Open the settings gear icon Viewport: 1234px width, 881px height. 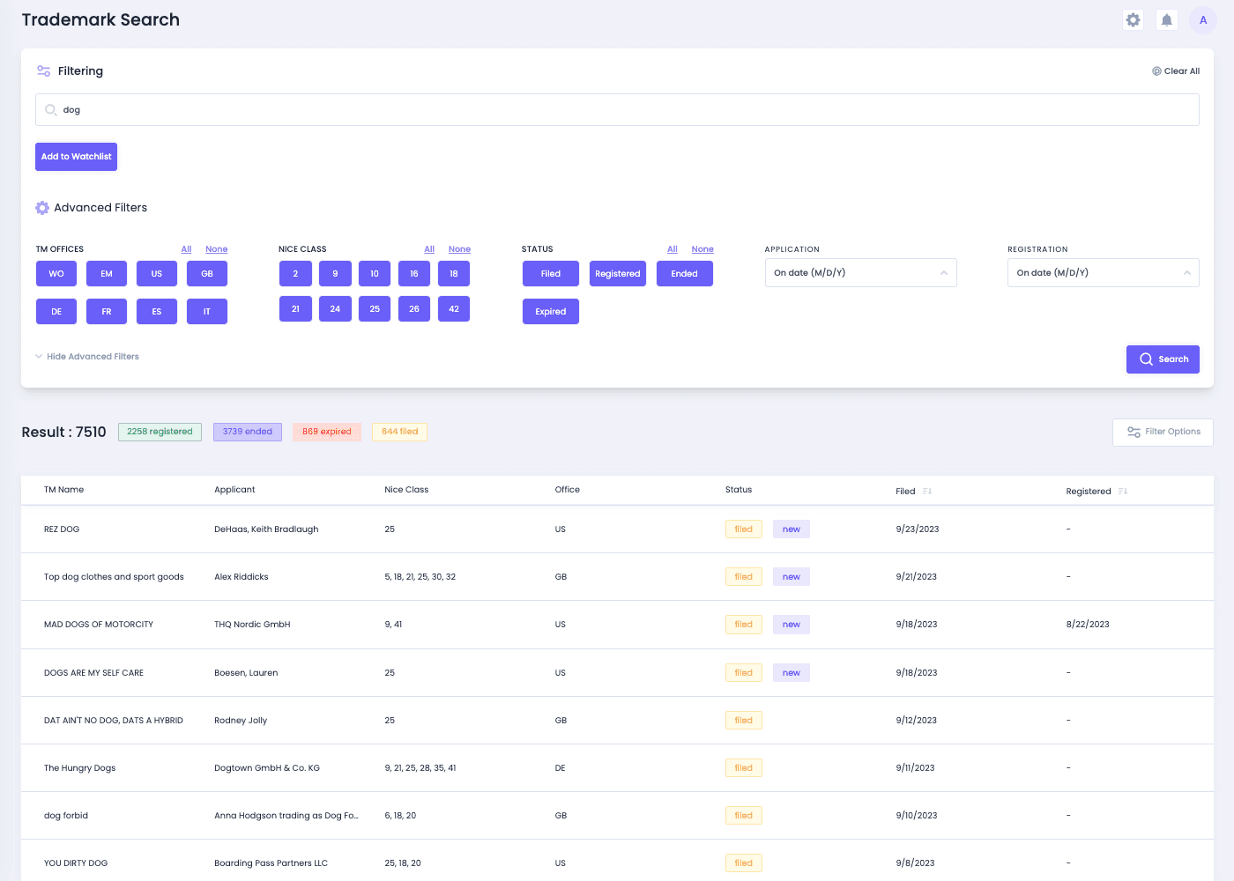click(x=1133, y=19)
